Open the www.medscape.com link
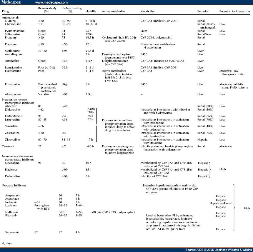 click(51, 2)
